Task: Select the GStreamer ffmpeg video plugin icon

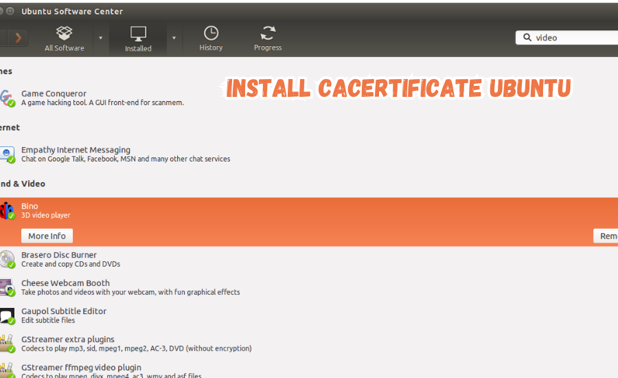Action: (x=7, y=370)
